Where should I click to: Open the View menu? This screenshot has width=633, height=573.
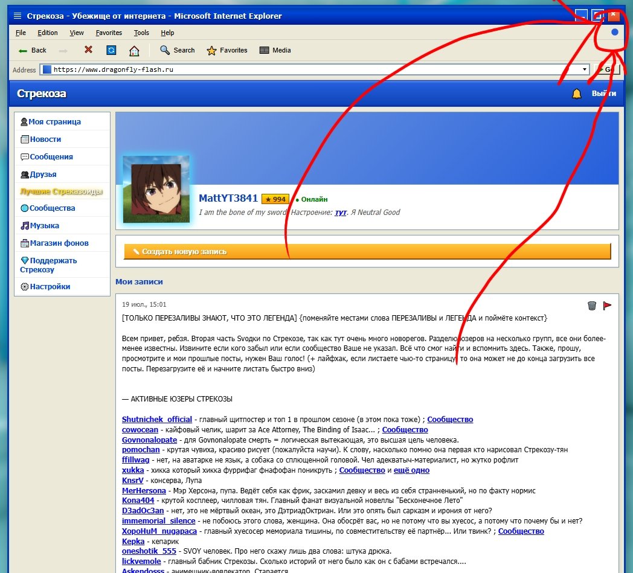(x=77, y=33)
